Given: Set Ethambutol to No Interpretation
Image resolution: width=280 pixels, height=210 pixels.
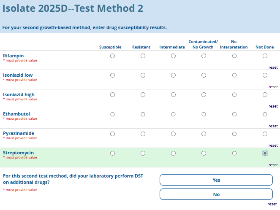Looking at the screenshot, I should click(x=234, y=114).
